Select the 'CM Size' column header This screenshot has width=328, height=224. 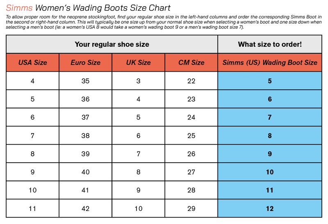(x=191, y=63)
